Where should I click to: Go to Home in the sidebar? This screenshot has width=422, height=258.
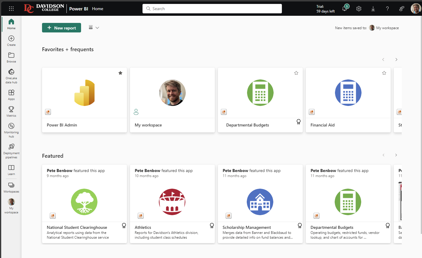(x=11, y=24)
